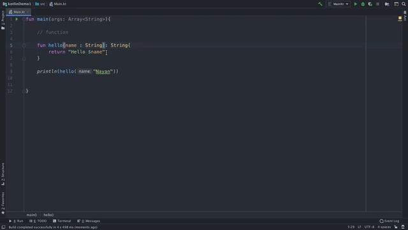The width and height of the screenshot is (408, 230).
Task: Click the window layout icon beside Search
Action: (396, 4)
